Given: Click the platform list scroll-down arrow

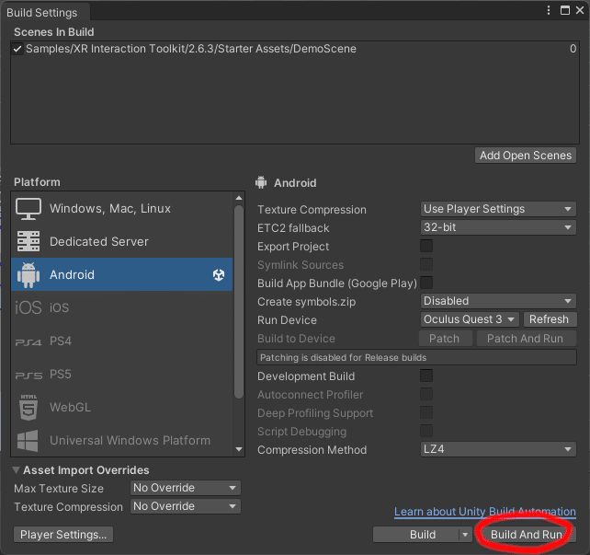Looking at the screenshot, I should click(x=239, y=449).
